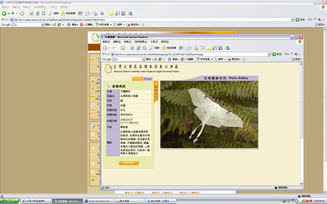Click Send-to button in popup Google toolbar
327x204 pixels.
(x=234, y=59)
